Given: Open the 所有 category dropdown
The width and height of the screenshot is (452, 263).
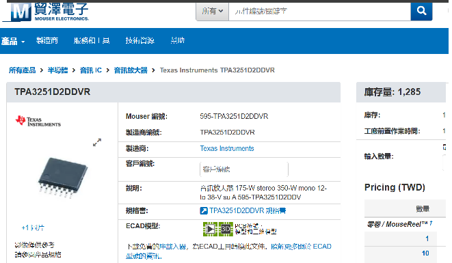Looking at the screenshot, I should pyautogui.click(x=212, y=11).
